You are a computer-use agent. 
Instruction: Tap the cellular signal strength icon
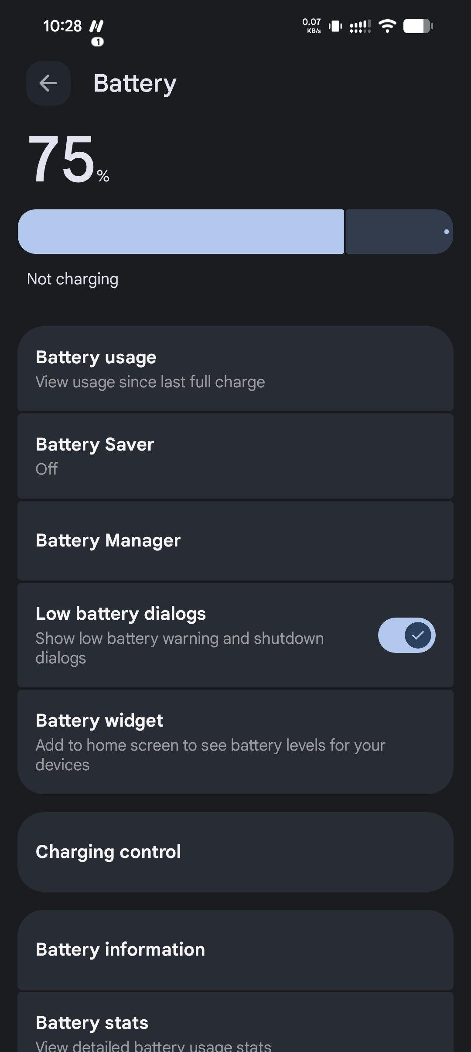click(360, 26)
